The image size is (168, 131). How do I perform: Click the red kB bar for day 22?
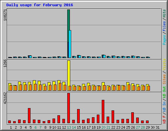tap(113, 117)
